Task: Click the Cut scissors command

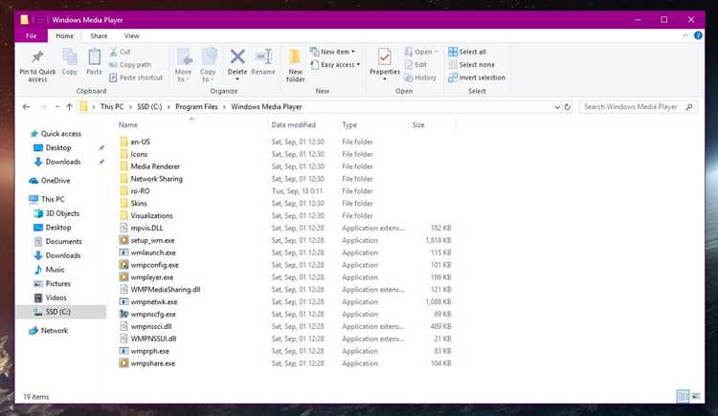Action: click(120, 52)
